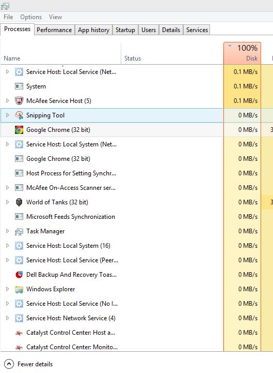
Task: Click the Service Host Network Service gear icon
Action: (x=19, y=318)
